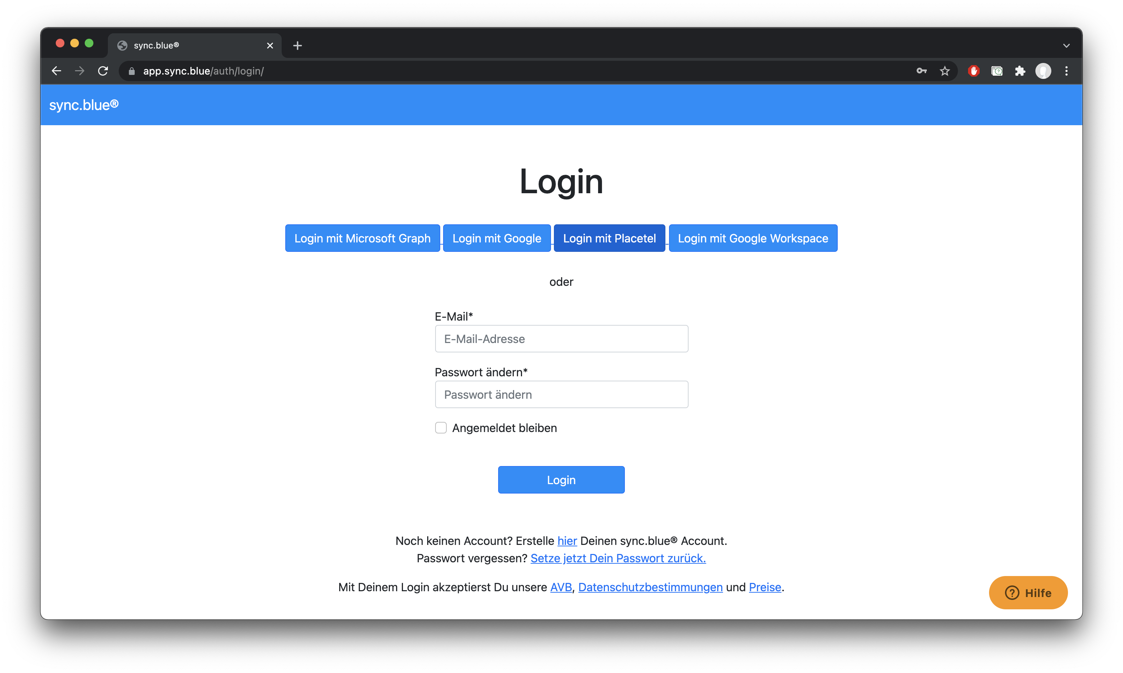Image resolution: width=1123 pixels, height=673 pixels.
Task: Open the Datenschutzbestimmungen link
Action: point(650,587)
